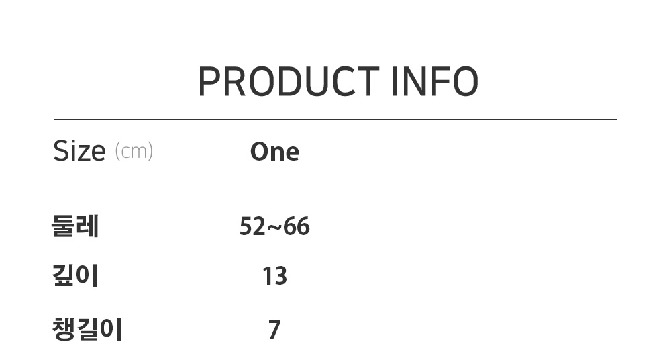Click the tilde between 52 and 66
Screen dimensions: 671x356
click(274, 228)
